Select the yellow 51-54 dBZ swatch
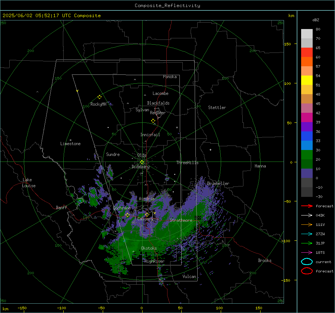 click(307, 80)
